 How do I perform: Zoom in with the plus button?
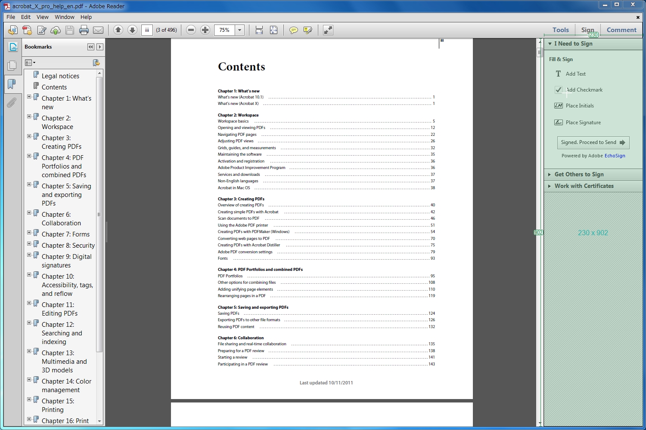205,30
